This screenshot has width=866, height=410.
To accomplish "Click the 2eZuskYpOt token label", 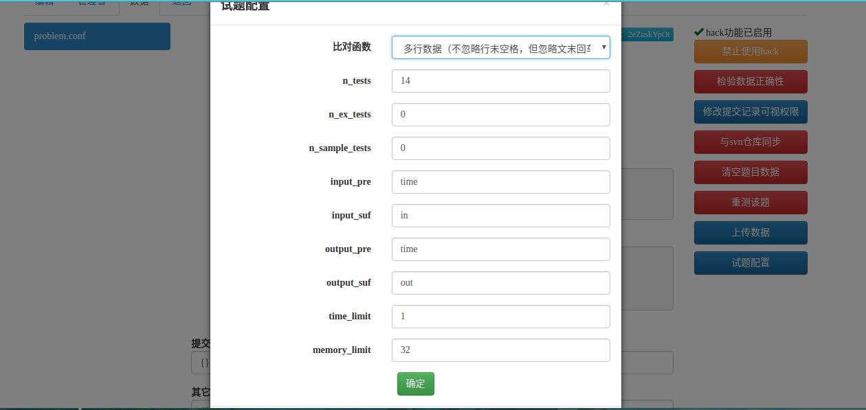I will (648, 34).
